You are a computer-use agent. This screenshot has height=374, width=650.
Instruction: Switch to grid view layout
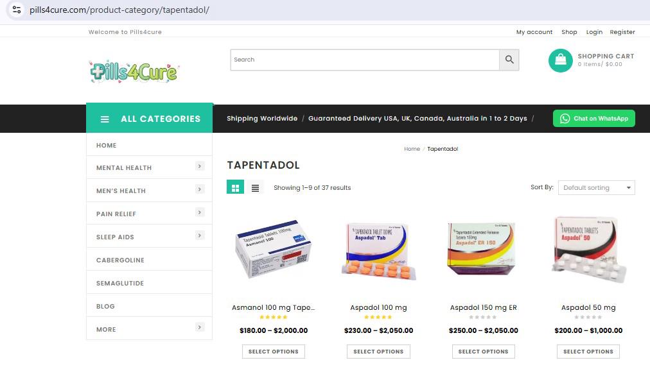pos(236,187)
